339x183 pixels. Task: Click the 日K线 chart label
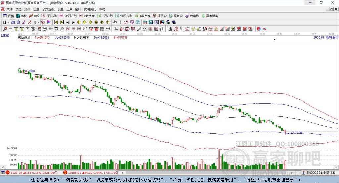coord(5,36)
